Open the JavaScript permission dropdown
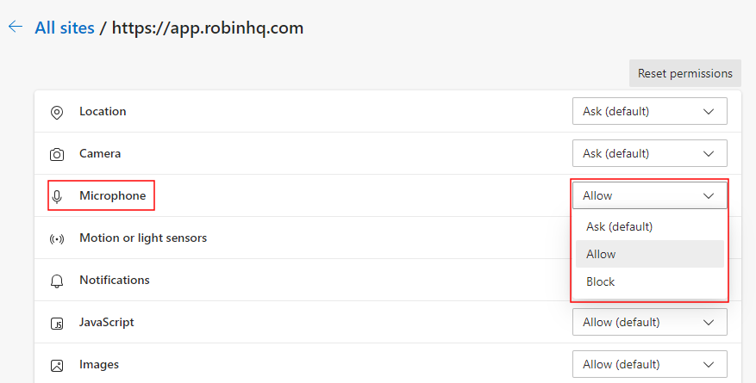 pos(649,322)
